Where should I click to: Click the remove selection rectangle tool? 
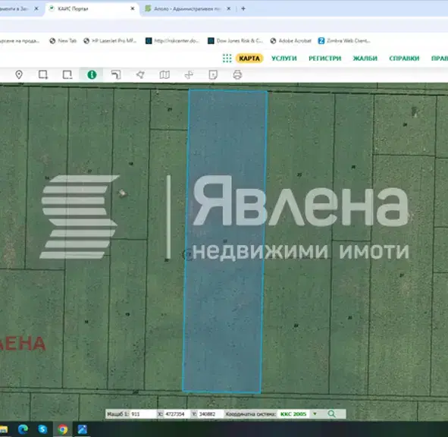67,74
